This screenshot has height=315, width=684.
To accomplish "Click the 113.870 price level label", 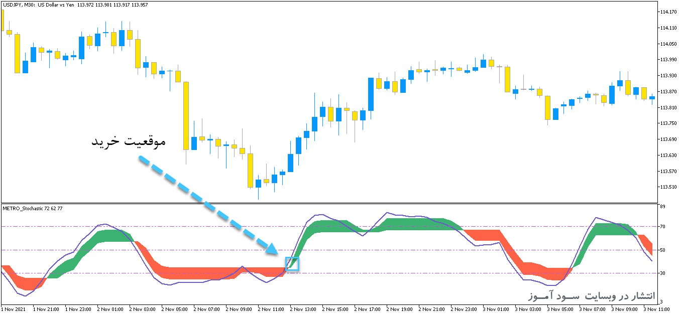I will [668, 91].
